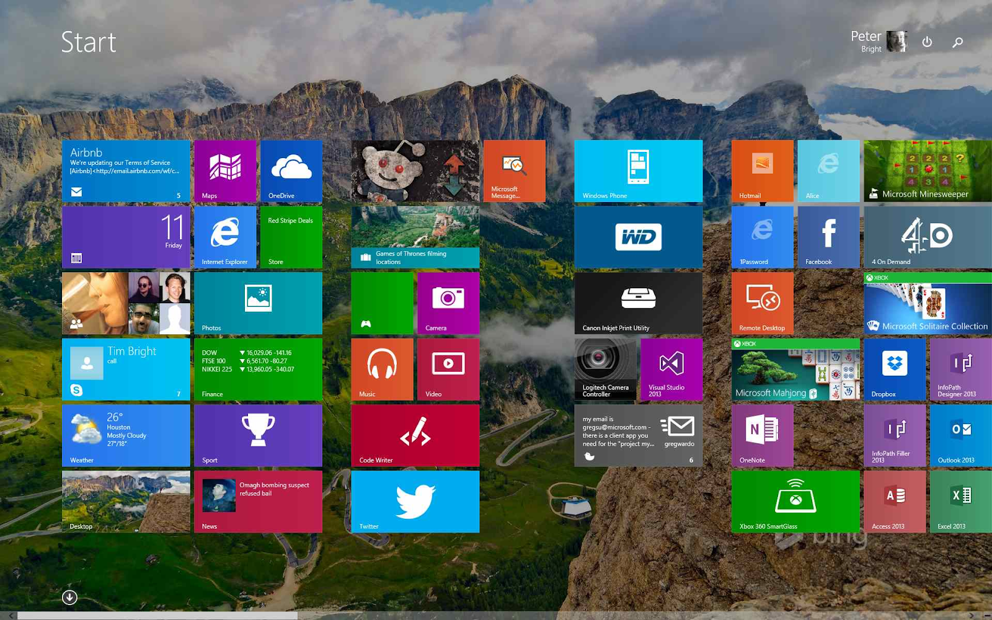The height and width of the screenshot is (620, 992).
Task: Open the Sport tile
Action: pyautogui.click(x=258, y=435)
